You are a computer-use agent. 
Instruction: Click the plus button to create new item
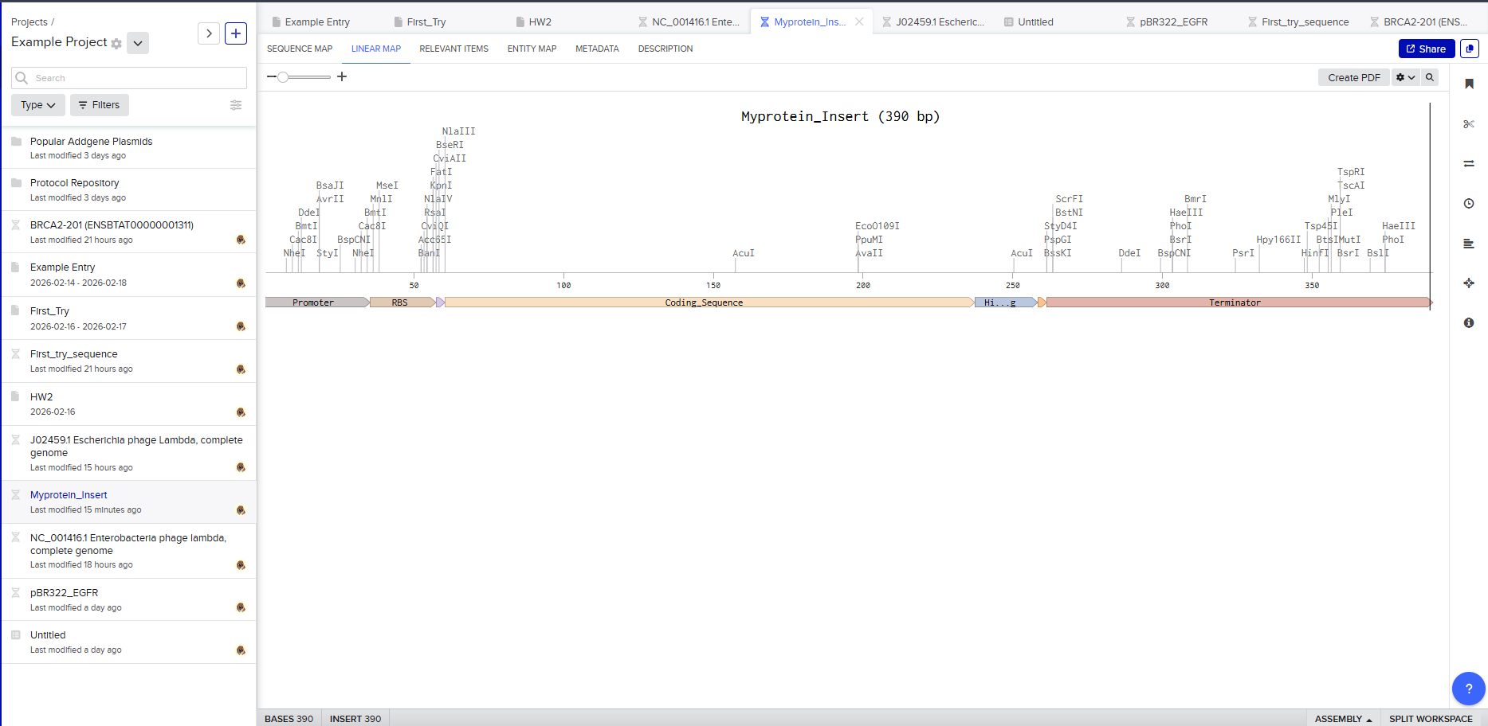236,33
